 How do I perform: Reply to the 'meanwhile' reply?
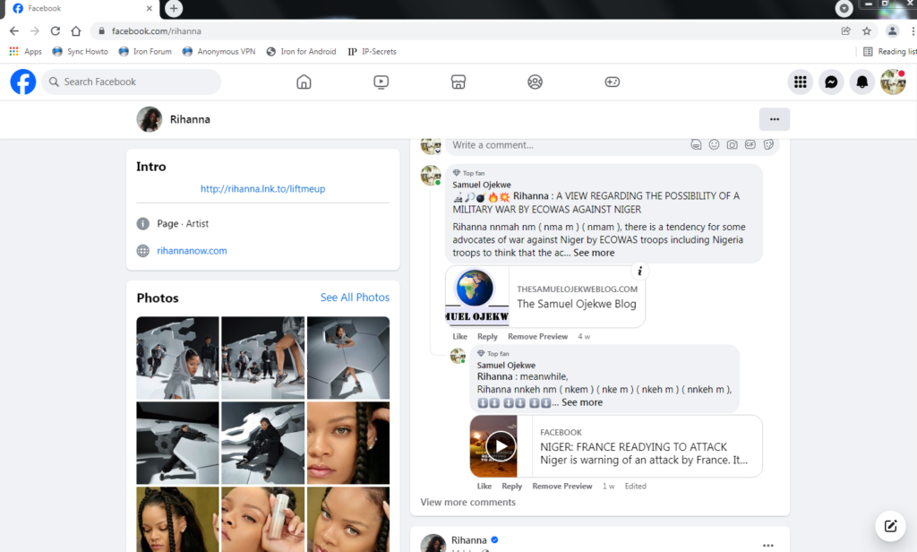(x=511, y=487)
